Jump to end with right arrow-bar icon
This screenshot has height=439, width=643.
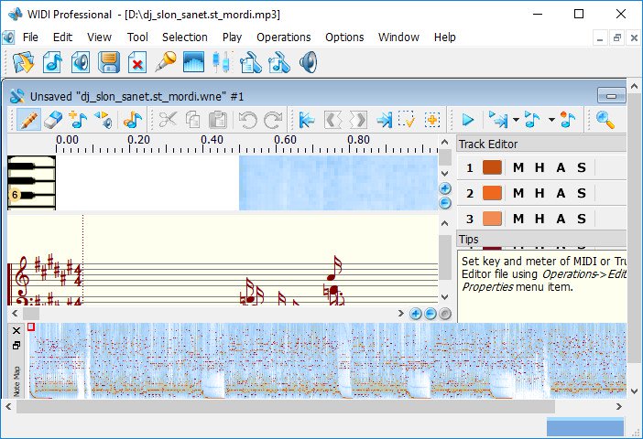coord(384,120)
